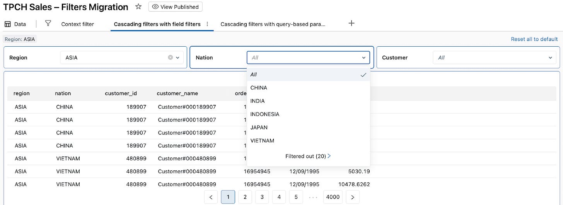563x205 pixels.
Task: Switch to the Context filter tab
Action: pos(77,24)
